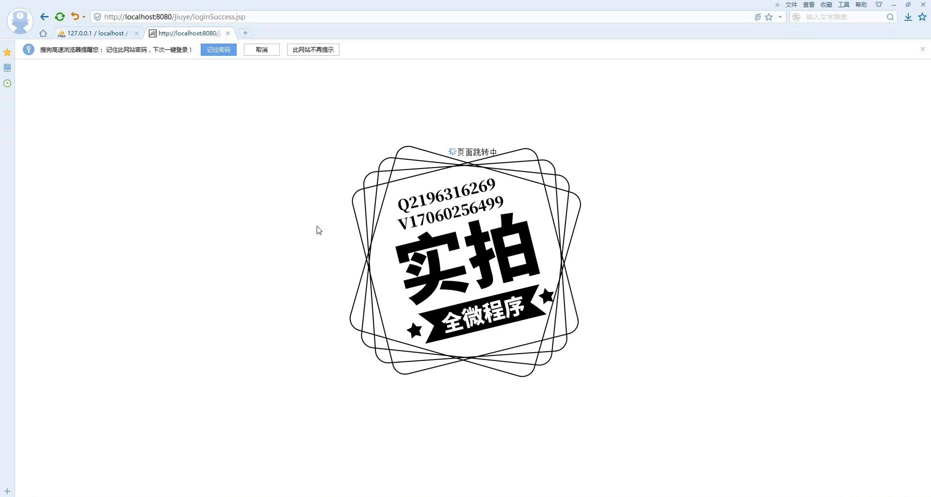Click the skin shirt icon
931x497 pixels.
tap(879, 4)
